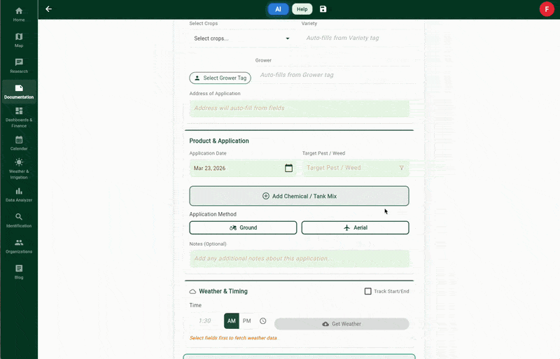Click 'Select fields first to fetch weather data' message
The height and width of the screenshot is (359, 560).
[233, 338]
